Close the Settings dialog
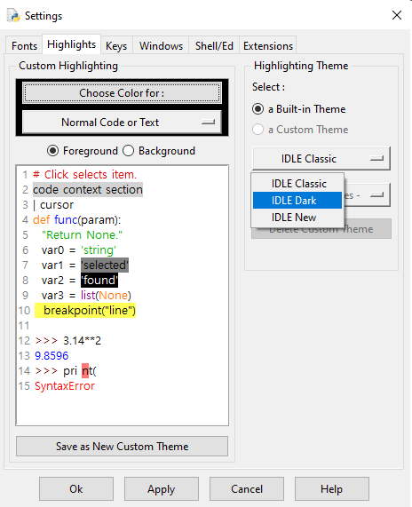Image resolution: width=412 pixels, height=507 pixels. point(397,15)
